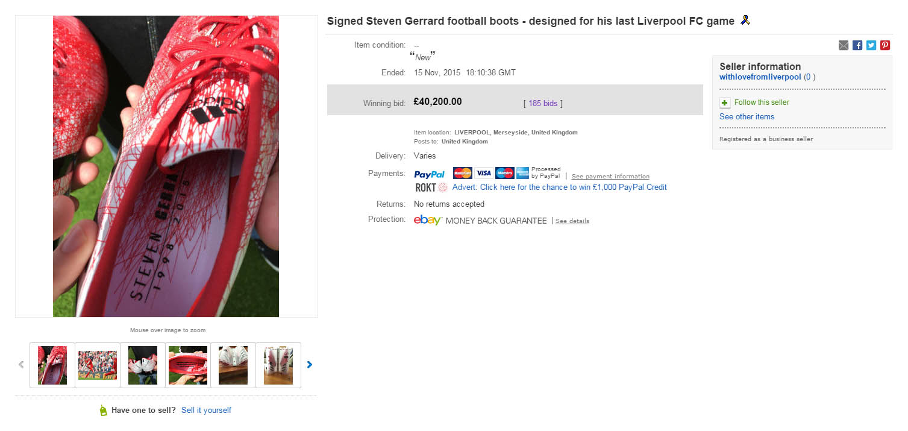Pin this item to Pinterest
This screenshot has height=431, width=908.
[x=885, y=45]
